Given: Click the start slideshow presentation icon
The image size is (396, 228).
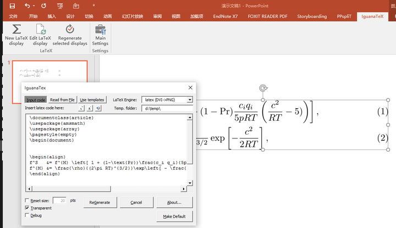Looking at the screenshot, I should pyautogui.click(x=60, y=6).
